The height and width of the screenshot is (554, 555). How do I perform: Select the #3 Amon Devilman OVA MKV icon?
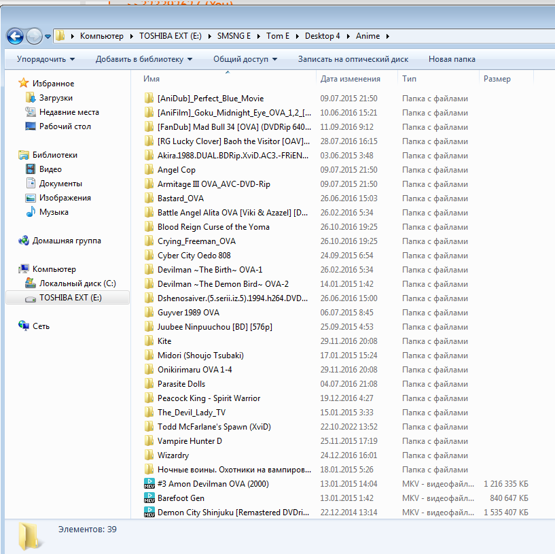(x=149, y=483)
